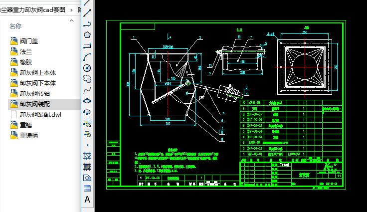Viewport: 367px width, 212px height.
Task: Open the 法兰 drawing file
Action: click(21, 51)
